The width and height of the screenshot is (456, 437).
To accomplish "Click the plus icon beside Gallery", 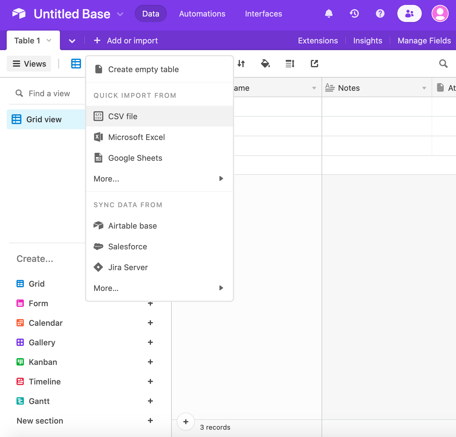I will point(150,342).
